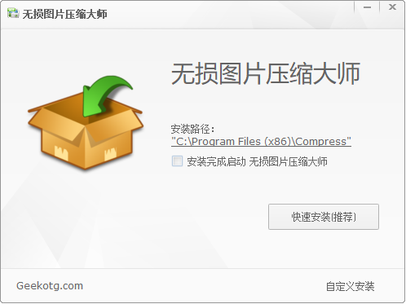Click the "Compress" folder part of the path

pyautogui.click(x=320, y=141)
